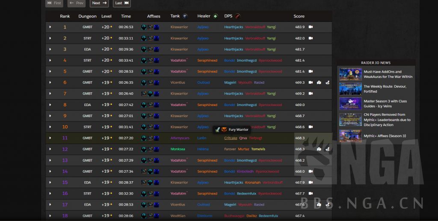Open Kirawarrior's profile in rank 1 row
This screenshot has height=221, width=438.
(179, 27)
